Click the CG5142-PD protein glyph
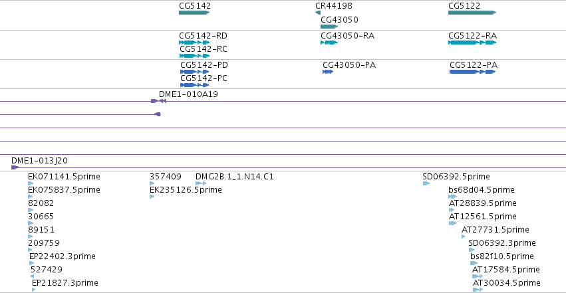The image size is (566, 293). point(195,72)
